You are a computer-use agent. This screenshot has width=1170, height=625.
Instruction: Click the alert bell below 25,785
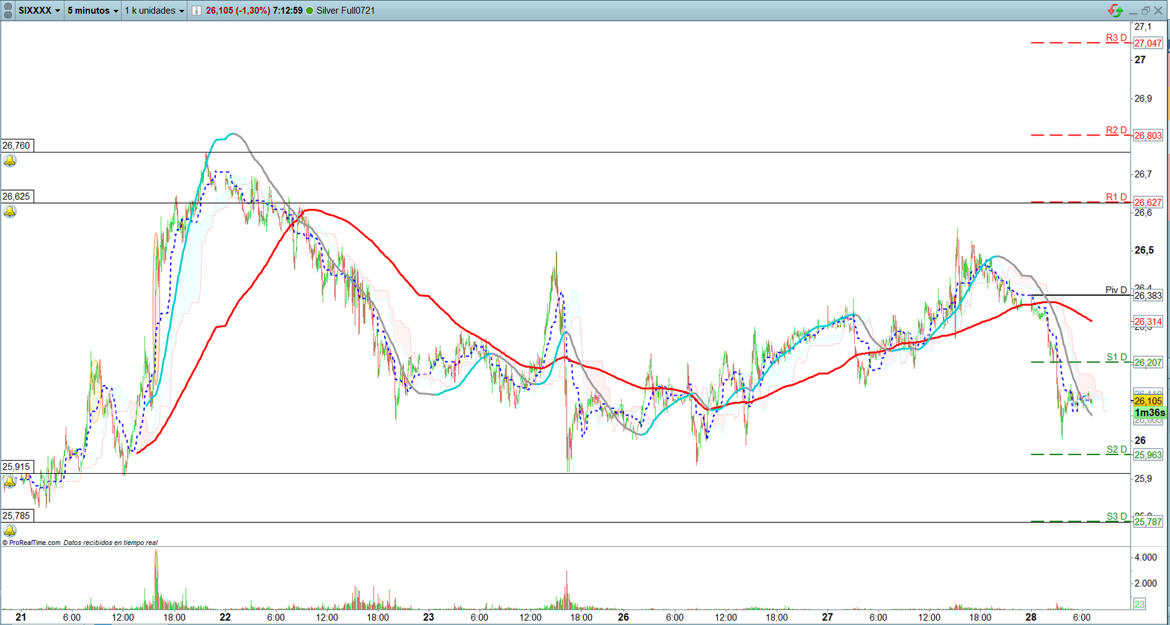coord(10,531)
